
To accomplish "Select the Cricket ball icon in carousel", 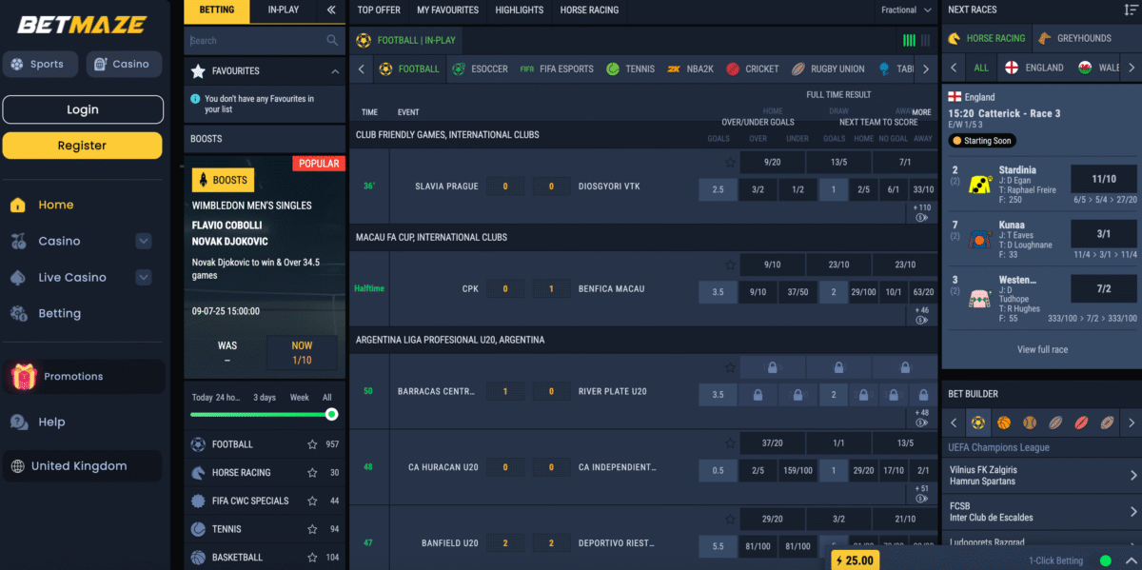I will click(x=733, y=69).
